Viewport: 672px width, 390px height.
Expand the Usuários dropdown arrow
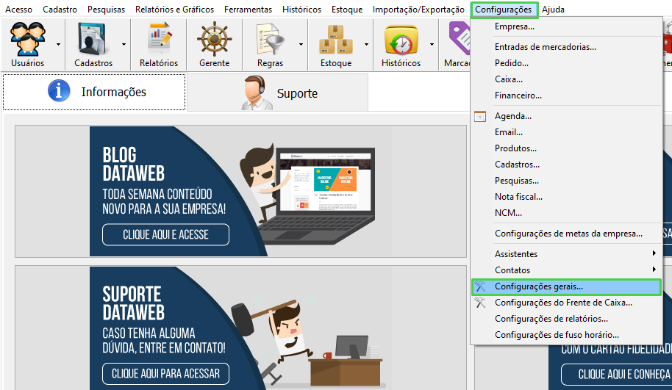click(x=58, y=45)
